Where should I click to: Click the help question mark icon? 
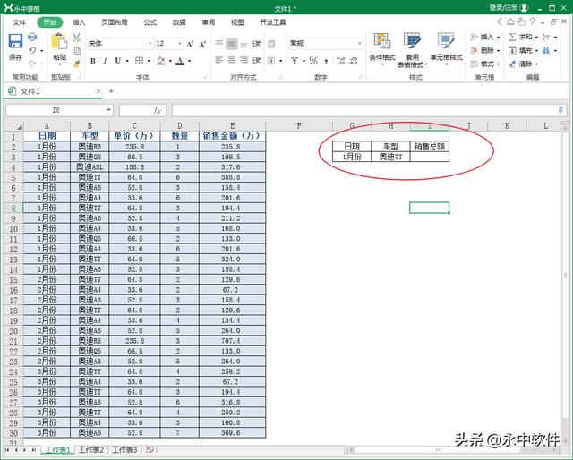coord(533,21)
